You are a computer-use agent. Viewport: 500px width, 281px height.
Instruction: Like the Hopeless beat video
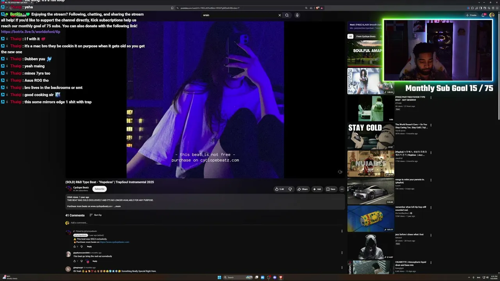(x=279, y=189)
